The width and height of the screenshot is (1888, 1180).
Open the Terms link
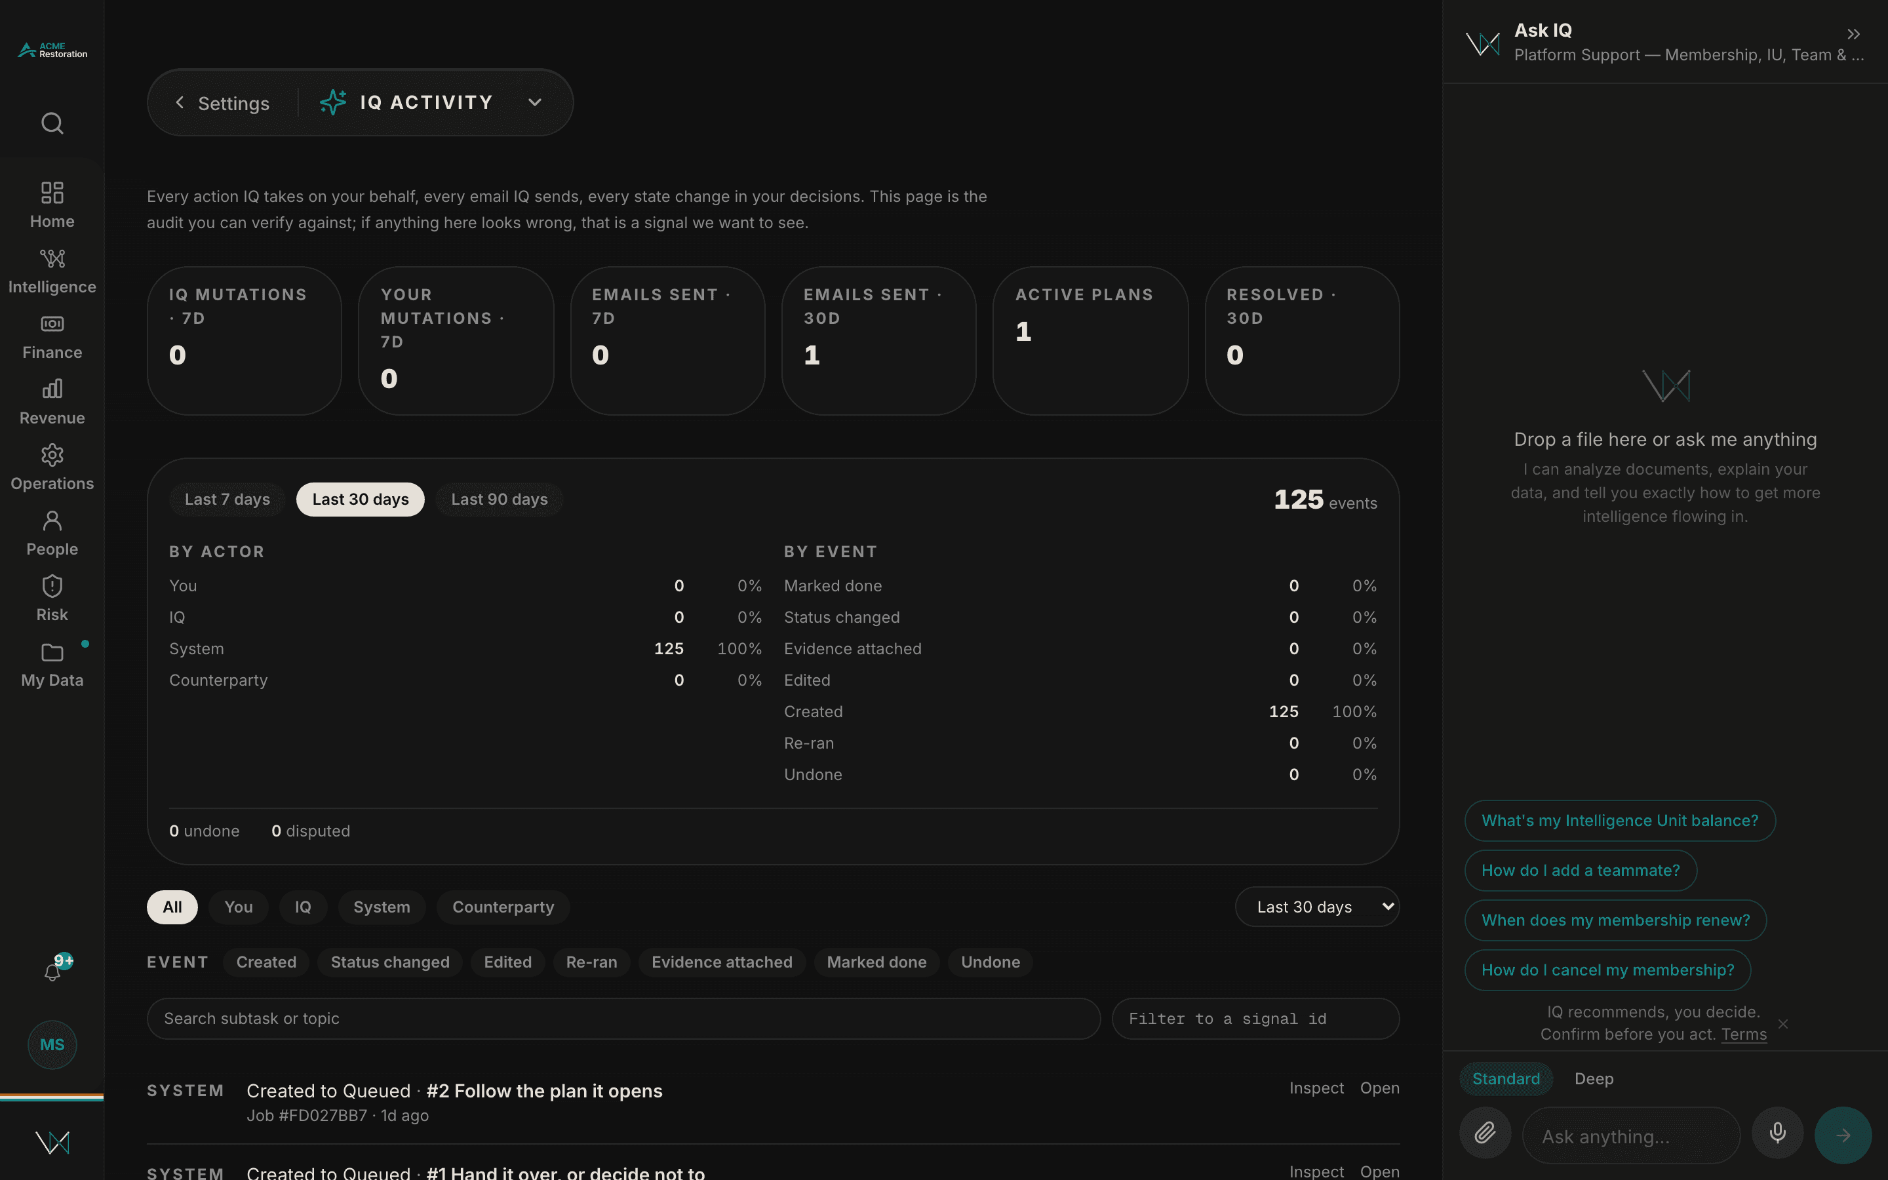[1744, 1034]
